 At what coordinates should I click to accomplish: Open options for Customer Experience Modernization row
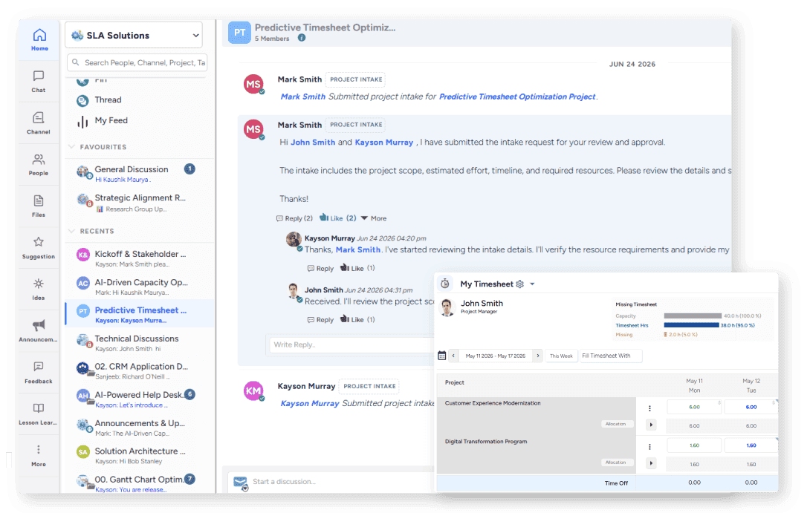click(x=650, y=408)
